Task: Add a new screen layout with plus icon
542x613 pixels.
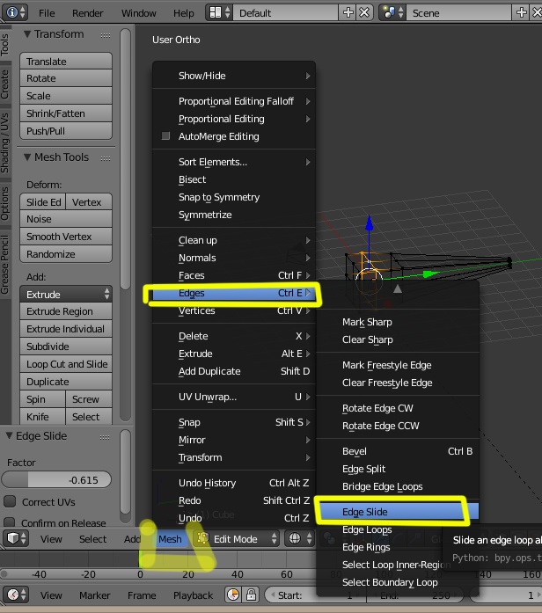Action: (348, 12)
